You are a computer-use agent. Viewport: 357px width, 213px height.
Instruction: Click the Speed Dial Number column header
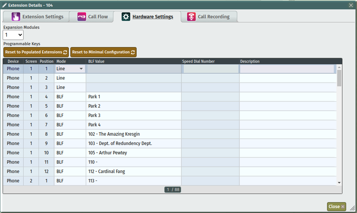(x=198, y=61)
